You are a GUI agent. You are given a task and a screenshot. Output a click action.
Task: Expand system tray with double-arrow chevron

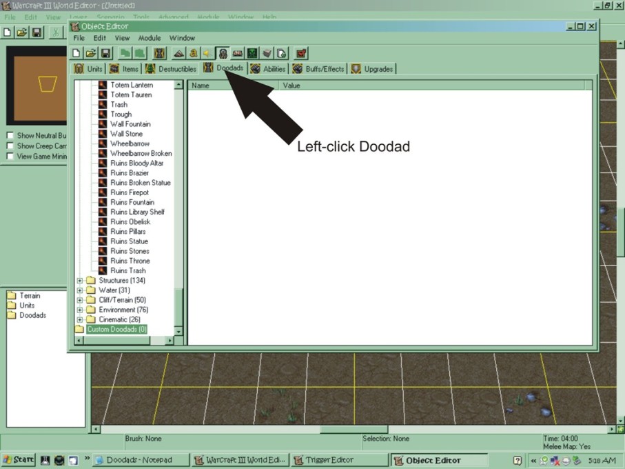point(533,461)
